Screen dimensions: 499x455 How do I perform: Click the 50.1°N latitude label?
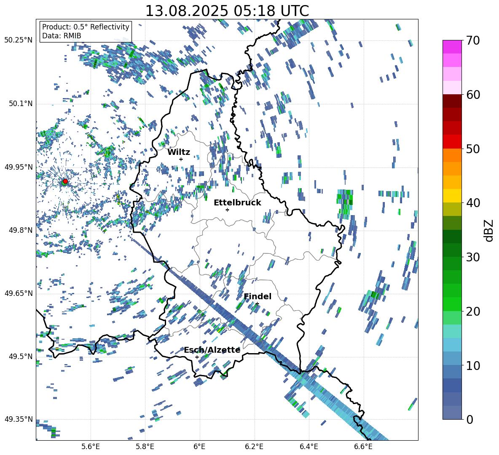coord(21,104)
